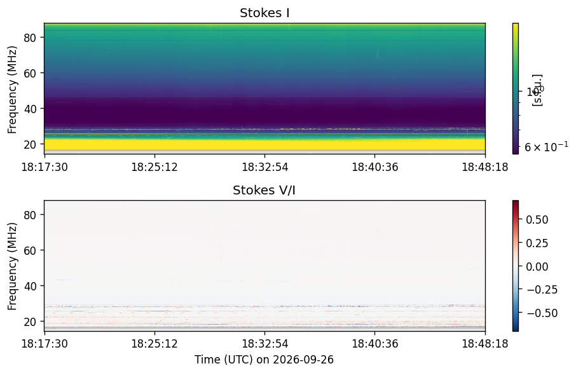Select the 18:32:54 tick on bottom plot
576x373 pixels.
[x=264, y=344]
